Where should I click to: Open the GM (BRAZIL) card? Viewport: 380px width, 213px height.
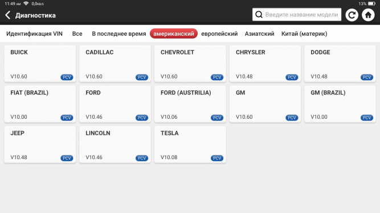[x=340, y=104]
